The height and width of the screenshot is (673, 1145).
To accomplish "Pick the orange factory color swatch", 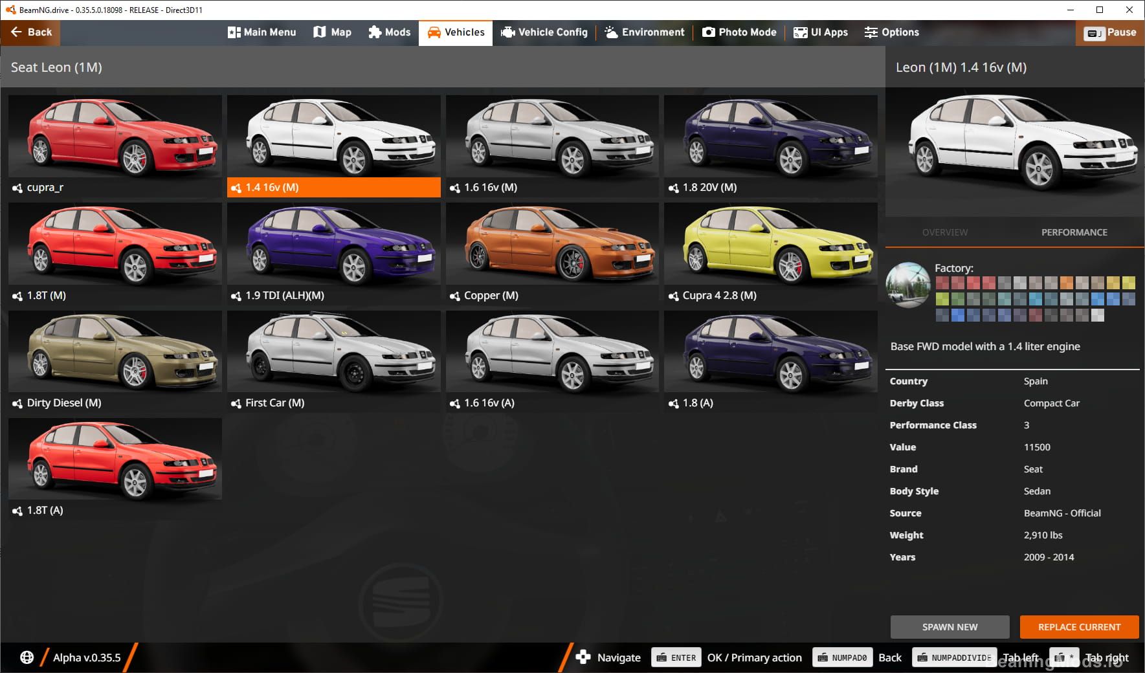I will 1066,283.
